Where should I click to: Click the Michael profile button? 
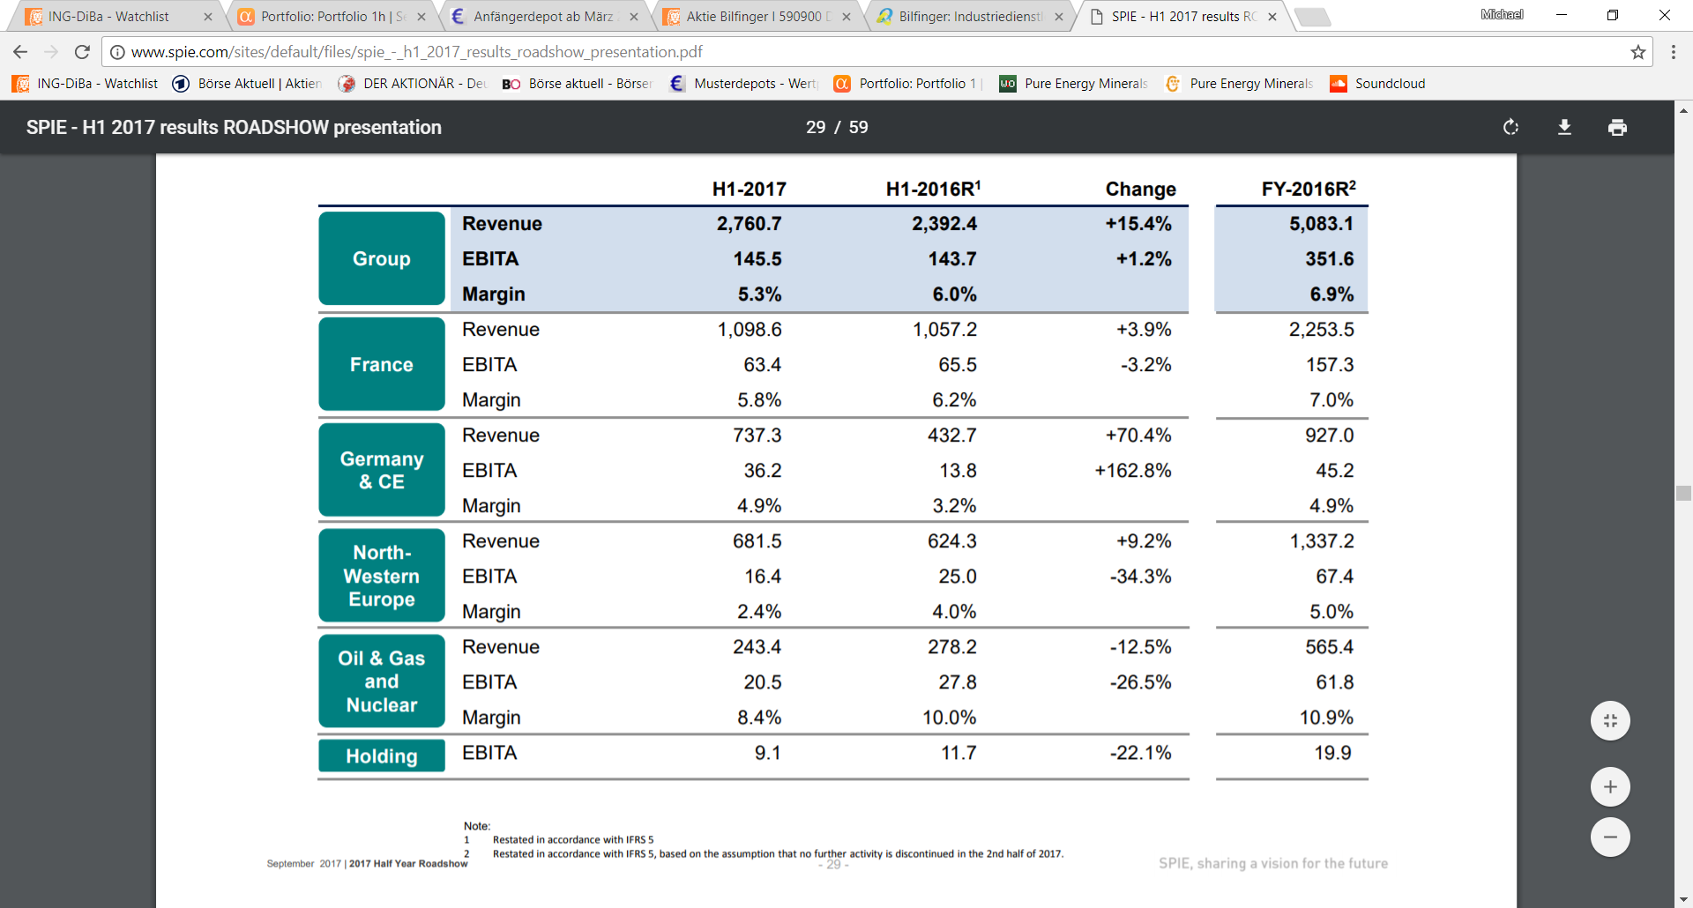pos(1502,14)
